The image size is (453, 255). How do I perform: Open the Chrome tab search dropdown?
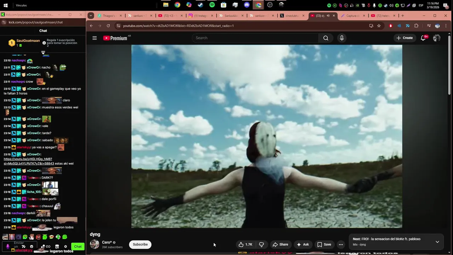(91, 16)
